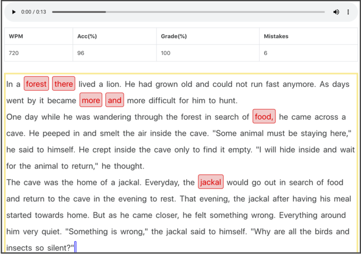Select the accuracy value 96
The width and height of the screenshot is (361, 254).
(81, 53)
